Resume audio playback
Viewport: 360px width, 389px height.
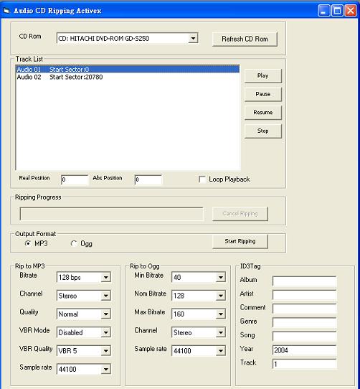tap(263, 113)
